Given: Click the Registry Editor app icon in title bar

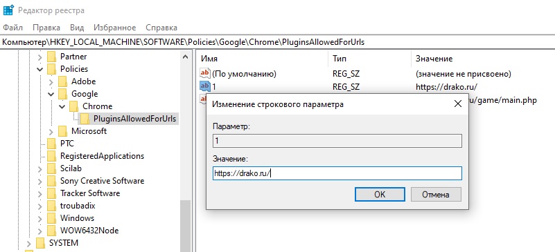Looking at the screenshot, I should (x=8, y=10).
